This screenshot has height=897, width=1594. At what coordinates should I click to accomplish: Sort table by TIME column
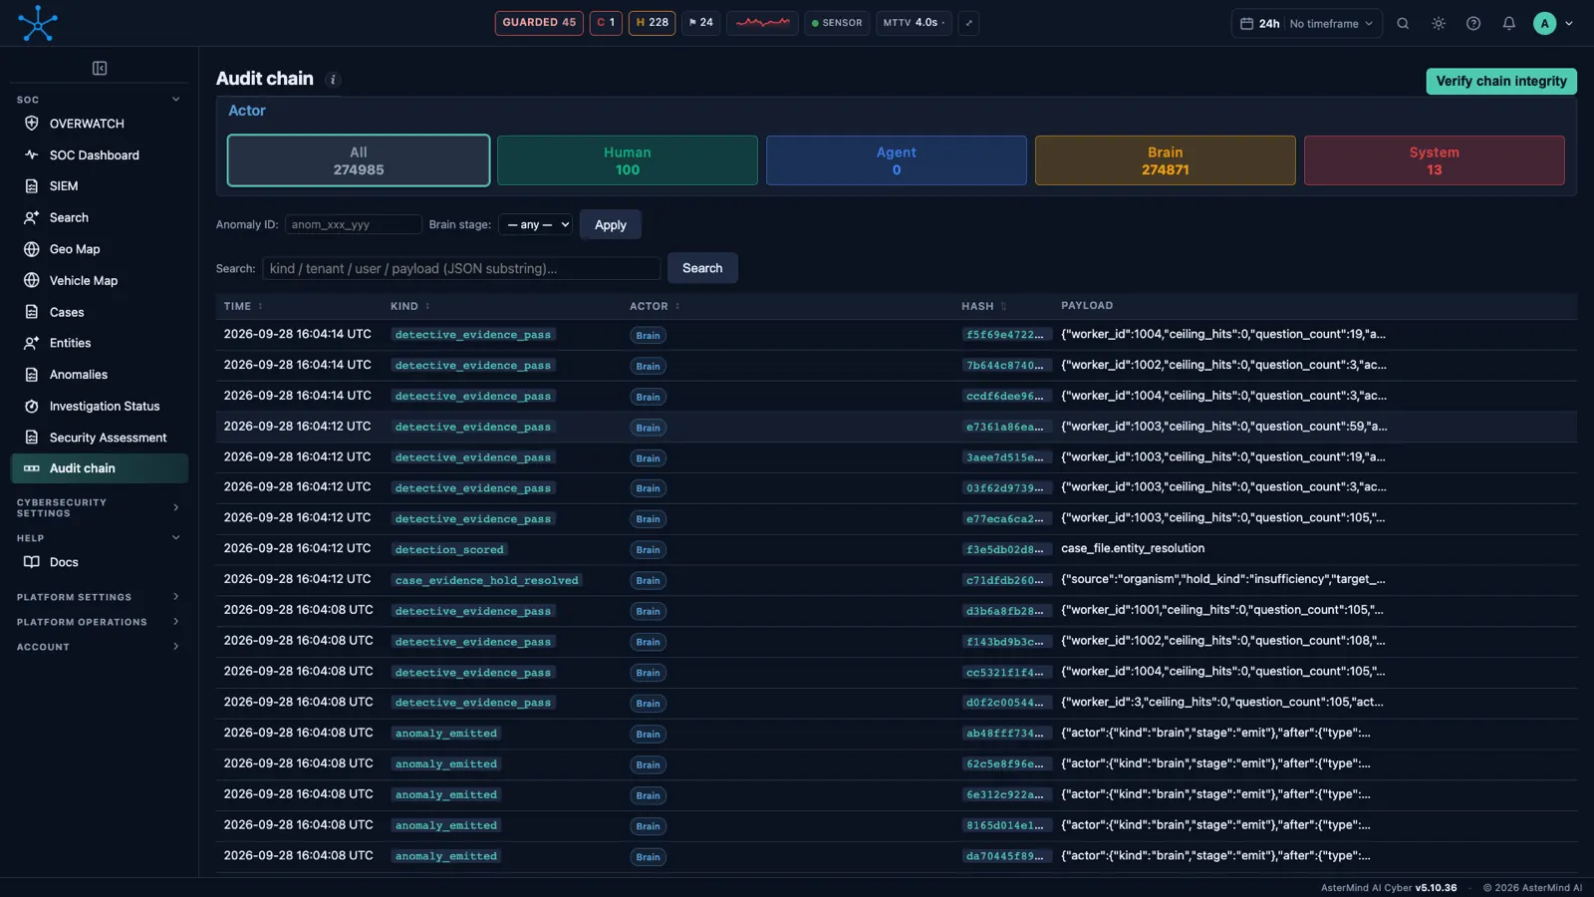(243, 306)
